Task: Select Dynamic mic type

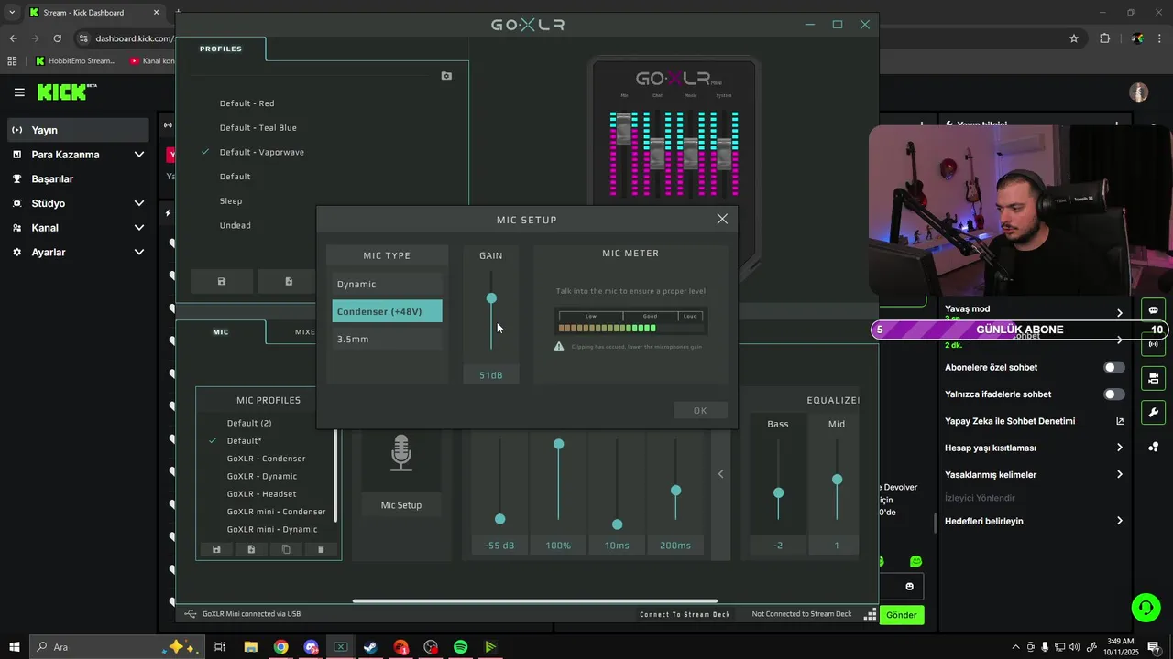Action: pyautogui.click(x=387, y=284)
